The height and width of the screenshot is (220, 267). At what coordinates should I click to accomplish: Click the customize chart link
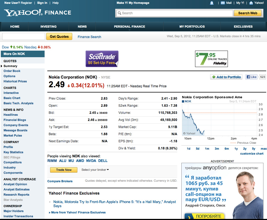[252, 154]
